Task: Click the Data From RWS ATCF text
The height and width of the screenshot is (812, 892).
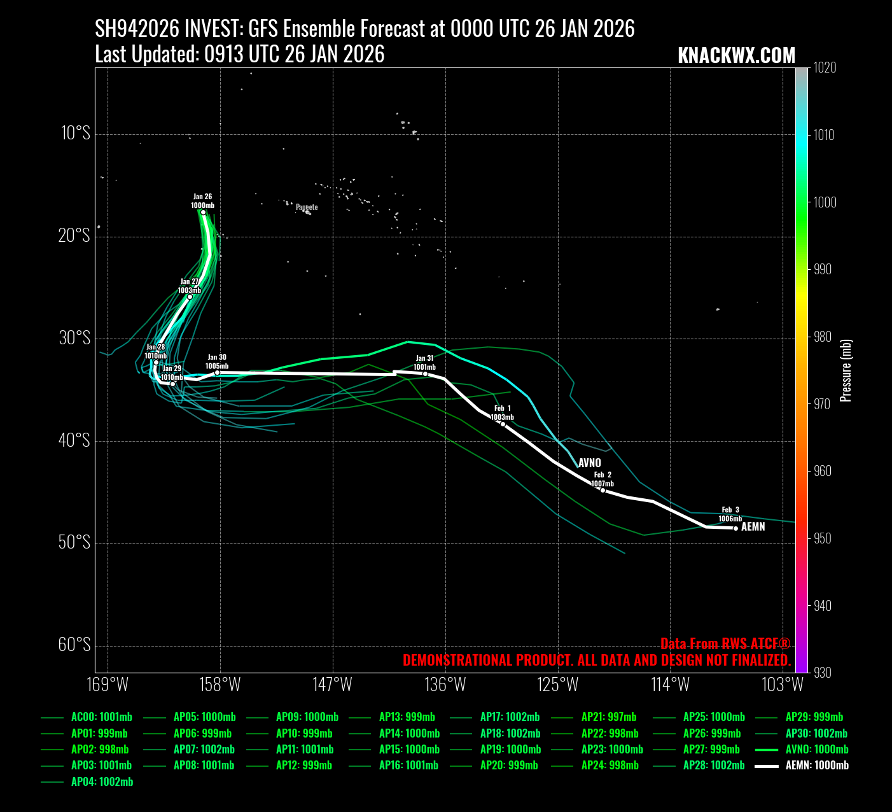Action: [x=725, y=644]
